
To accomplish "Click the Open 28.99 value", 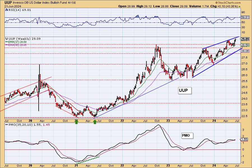I will tap(127, 6).
